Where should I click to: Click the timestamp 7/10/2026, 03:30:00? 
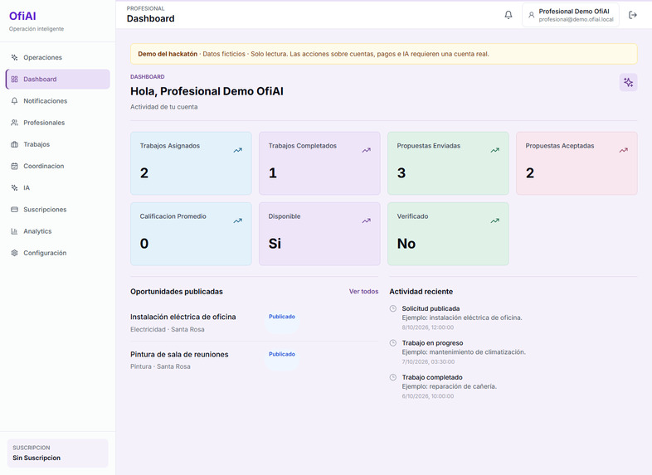[x=428, y=362]
